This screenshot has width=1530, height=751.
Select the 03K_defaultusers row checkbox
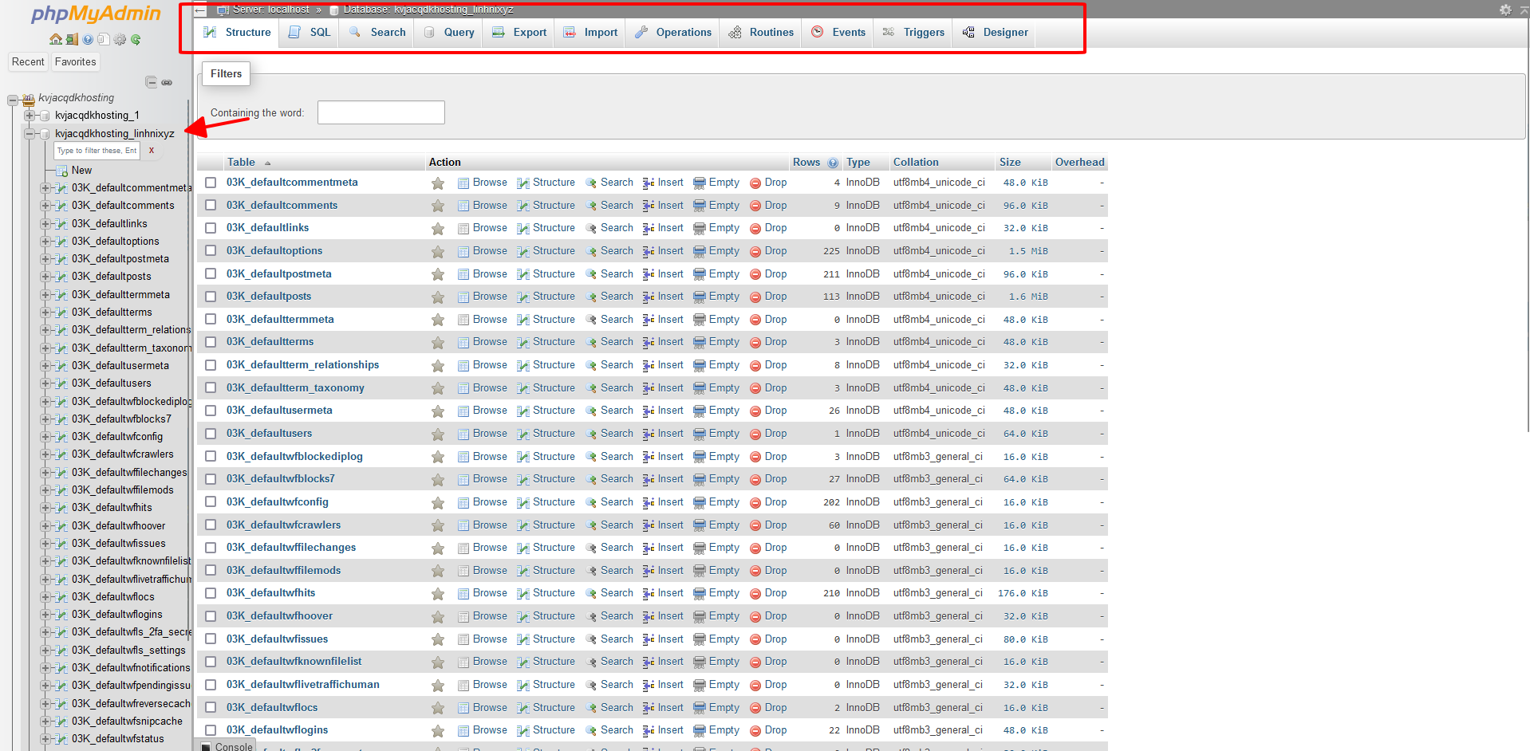point(211,434)
